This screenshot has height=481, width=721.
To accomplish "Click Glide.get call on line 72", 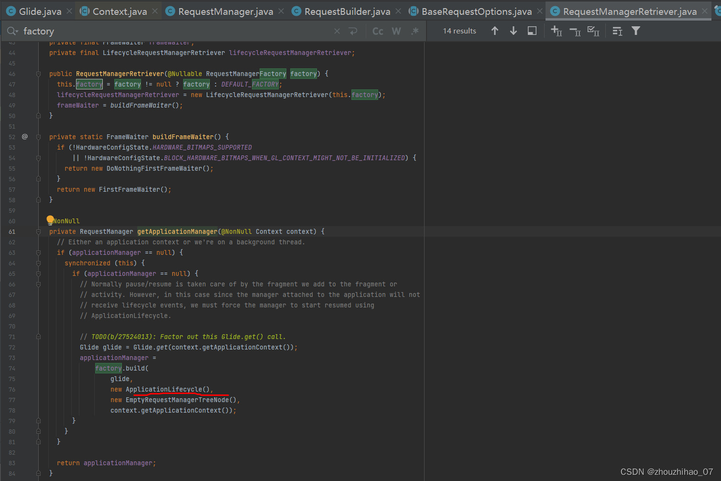I will point(151,347).
